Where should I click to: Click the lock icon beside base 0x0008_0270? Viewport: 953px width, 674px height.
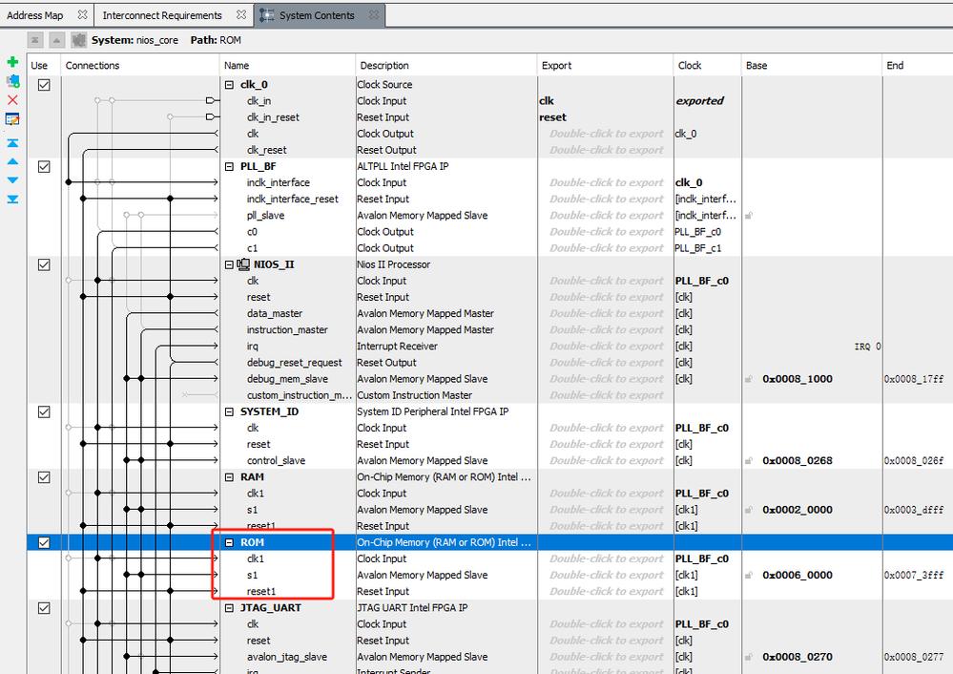click(749, 657)
